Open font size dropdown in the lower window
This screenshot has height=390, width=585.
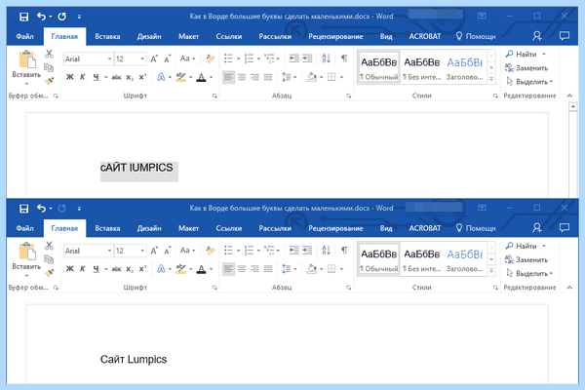pyautogui.click(x=142, y=251)
